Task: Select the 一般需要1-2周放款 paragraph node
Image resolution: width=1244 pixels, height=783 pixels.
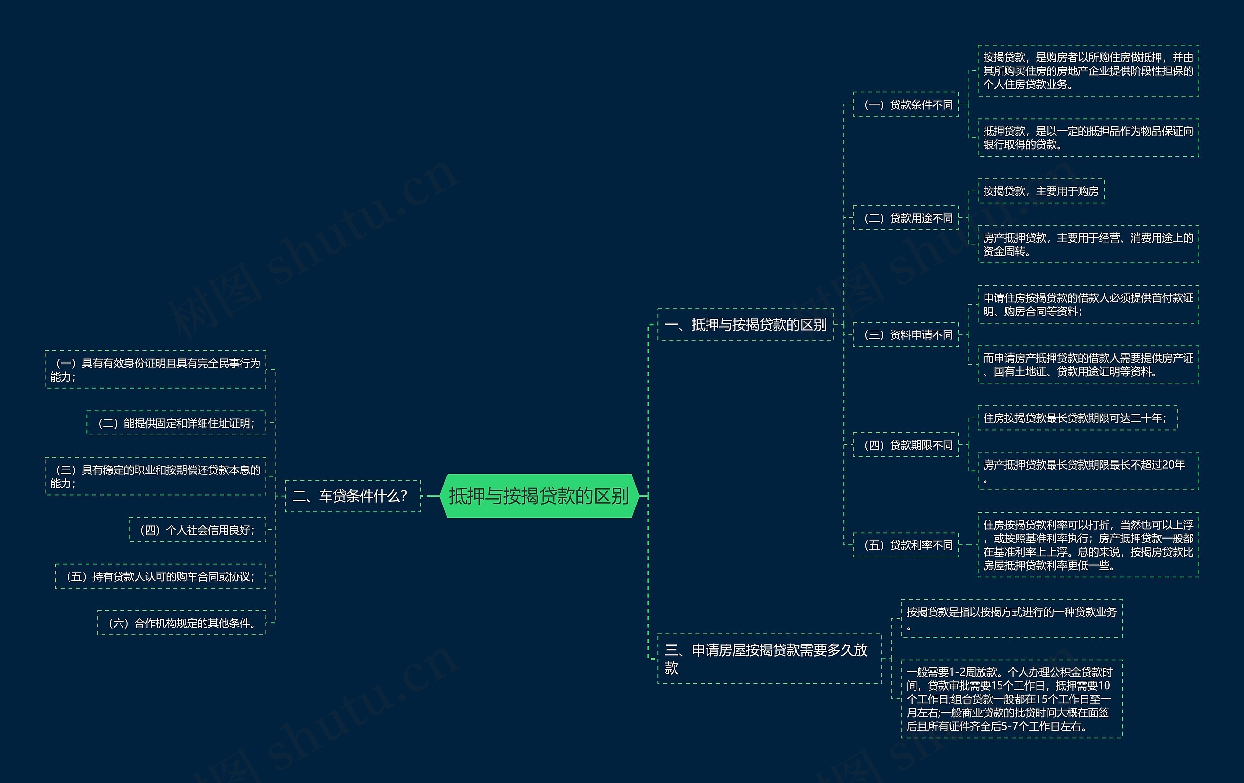Action: [1011, 699]
